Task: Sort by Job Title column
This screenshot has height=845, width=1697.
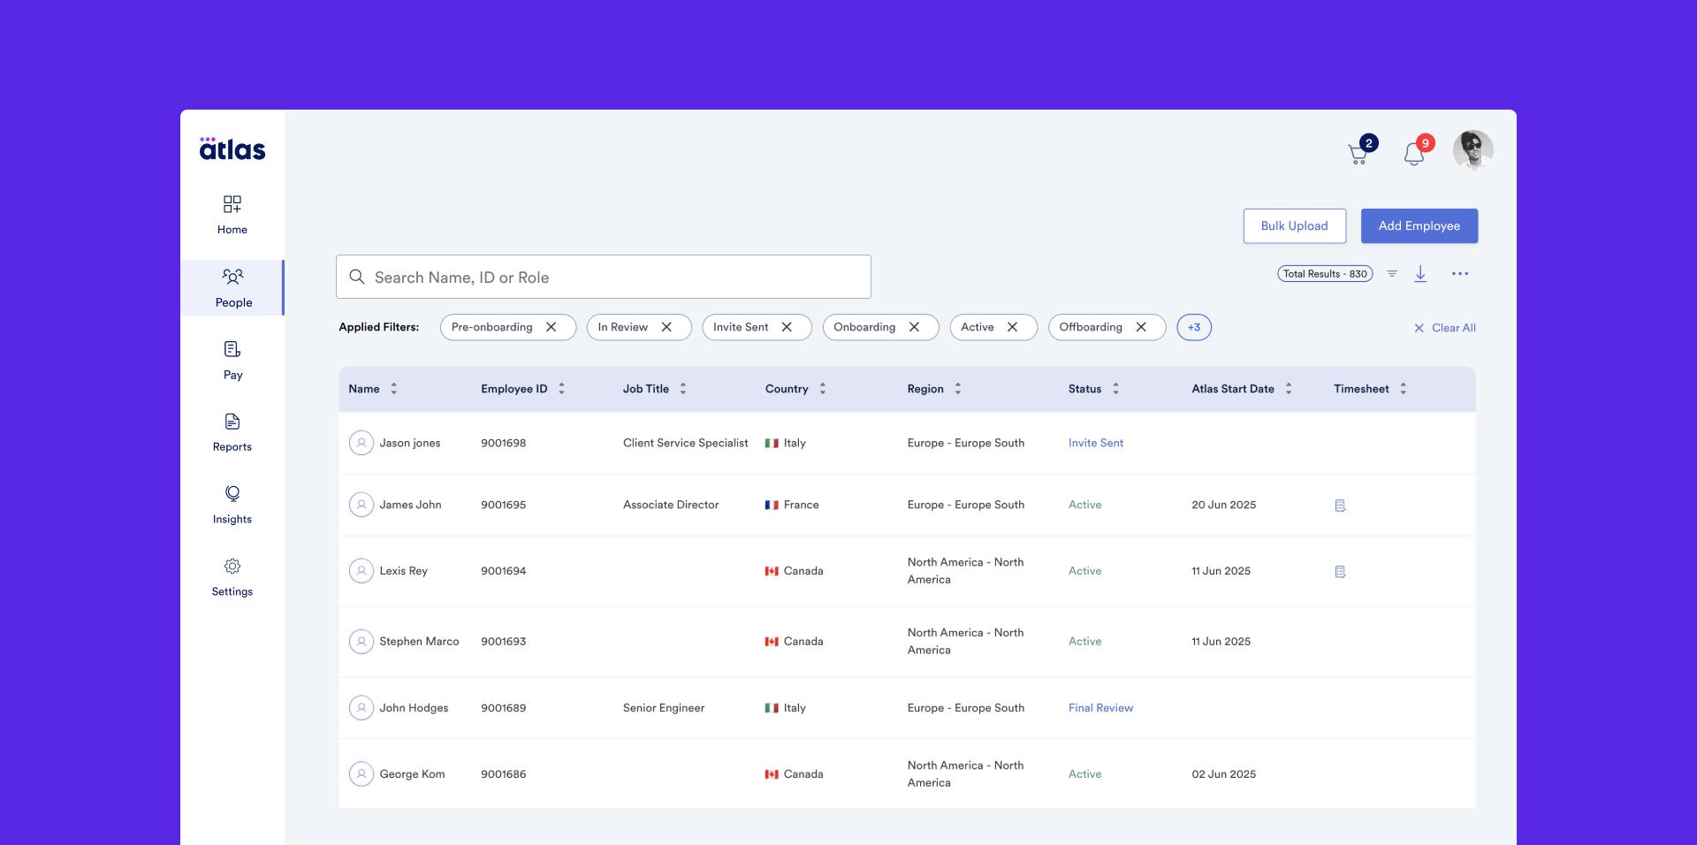Action: point(682,389)
